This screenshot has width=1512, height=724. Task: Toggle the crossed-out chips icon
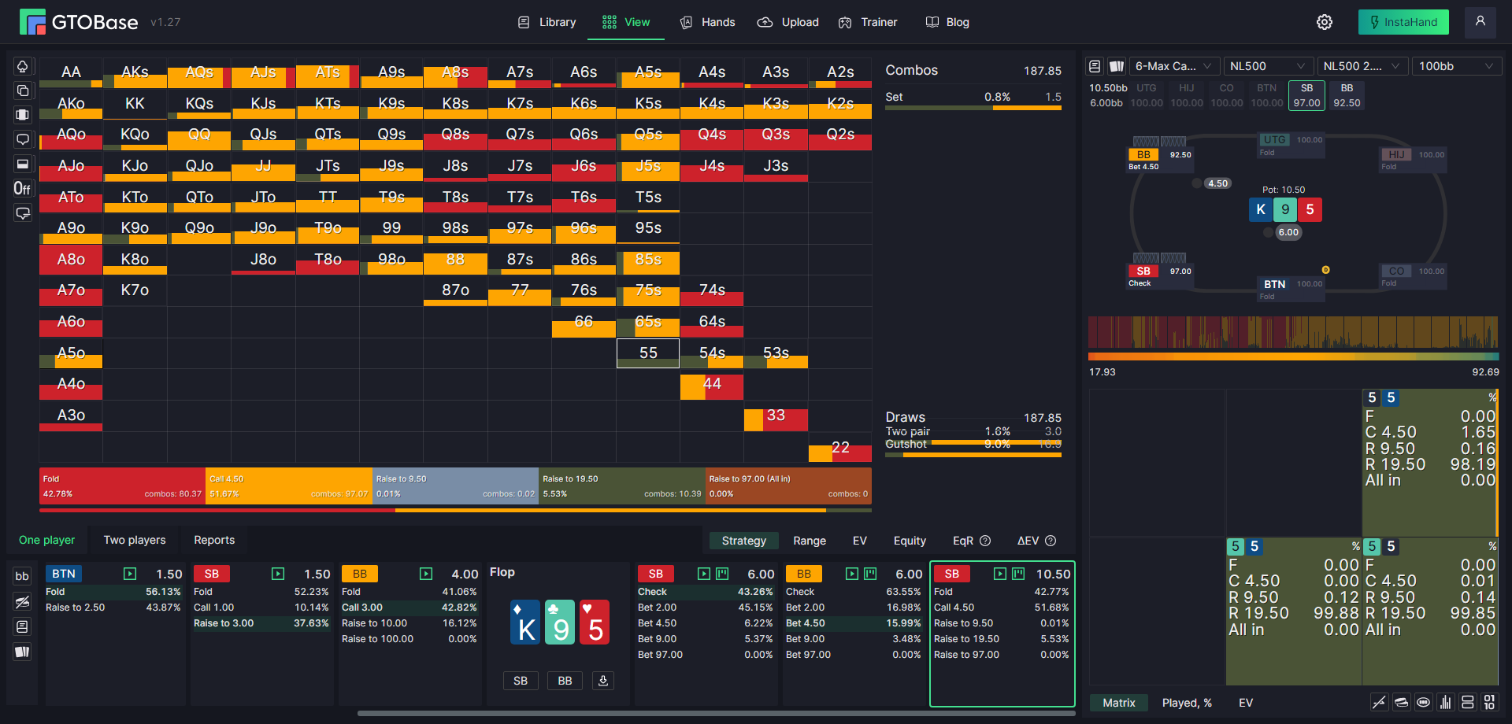coord(22,602)
